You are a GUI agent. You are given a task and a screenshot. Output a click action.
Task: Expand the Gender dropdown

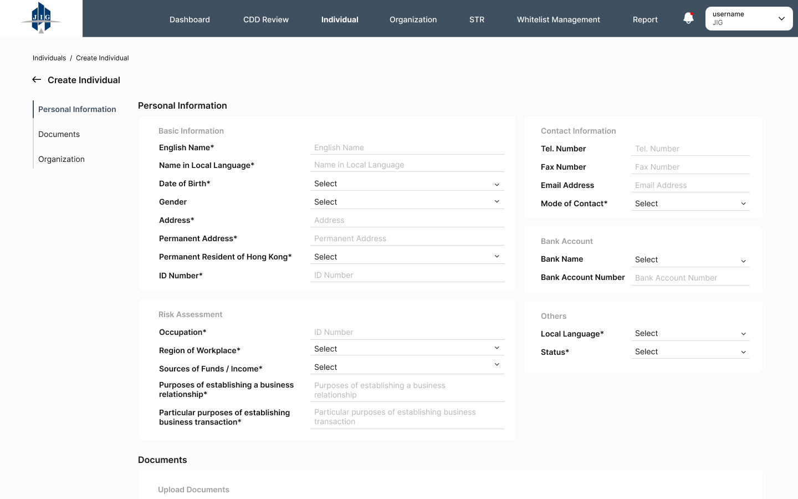tap(407, 202)
